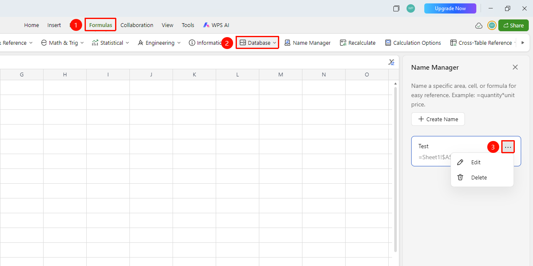
Task: Click the Create Name button
Action: [x=438, y=119]
